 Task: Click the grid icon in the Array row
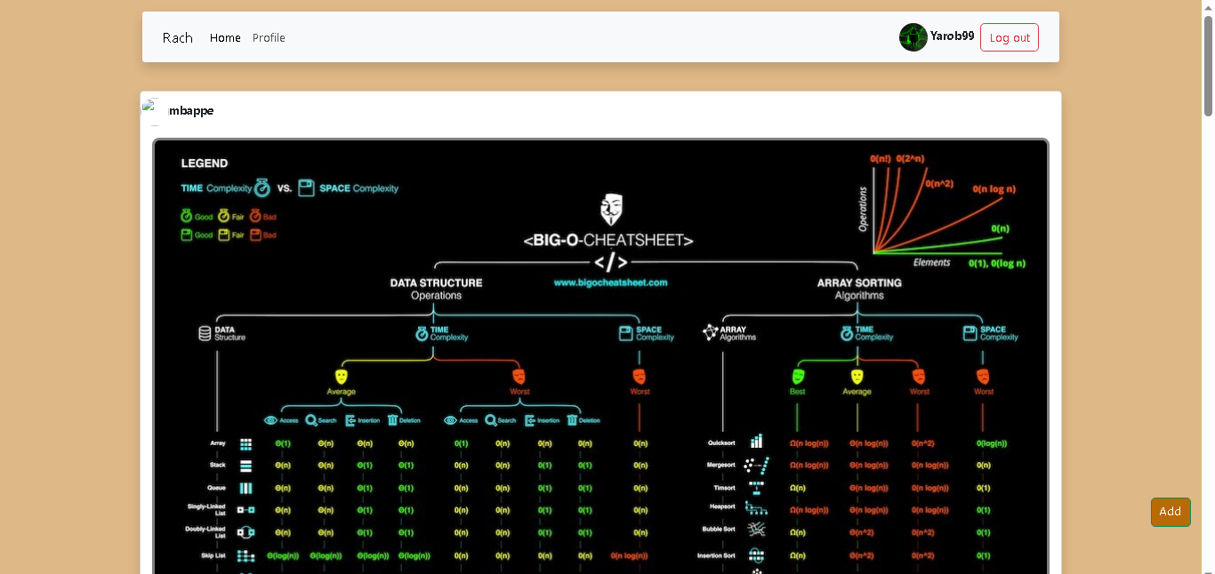click(245, 443)
